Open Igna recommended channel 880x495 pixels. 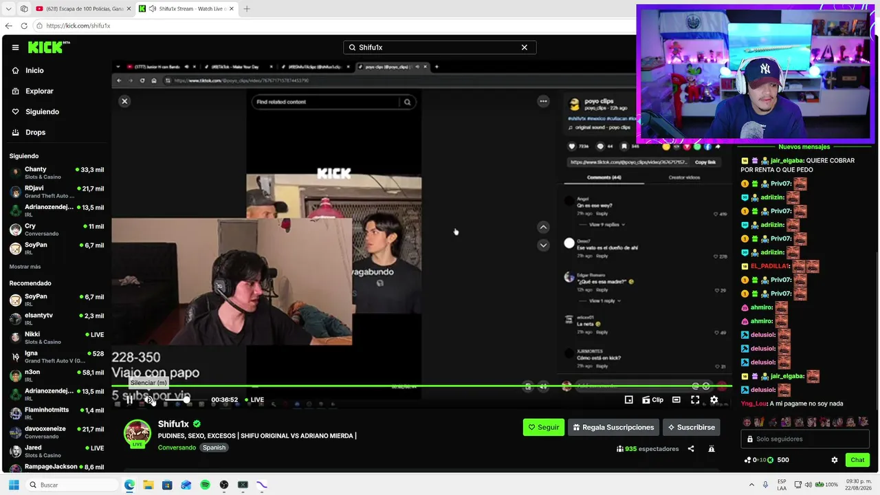56,357
